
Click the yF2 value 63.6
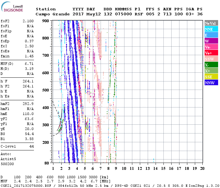pos(29,119)
